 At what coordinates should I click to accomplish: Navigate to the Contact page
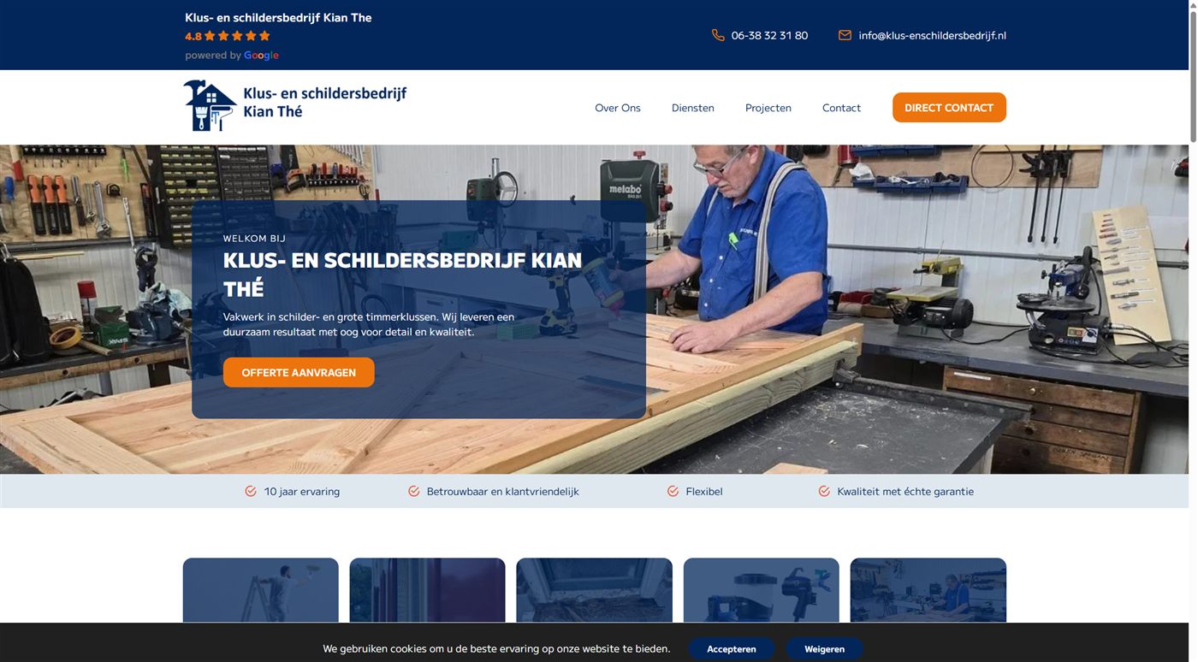tap(841, 108)
